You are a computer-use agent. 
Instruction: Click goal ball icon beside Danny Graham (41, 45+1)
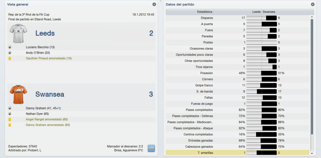(10, 108)
